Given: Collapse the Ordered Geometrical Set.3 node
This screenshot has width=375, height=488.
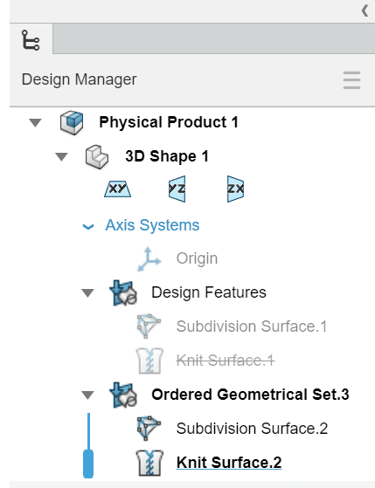Looking at the screenshot, I should [x=87, y=395].
